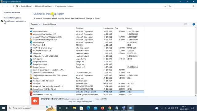197x111 pixels.
Task: Open View installed updates link
Action: (x=13, y=18)
